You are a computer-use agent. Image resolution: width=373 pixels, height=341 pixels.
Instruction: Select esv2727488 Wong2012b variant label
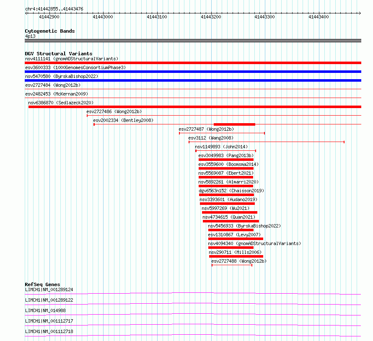239,261
